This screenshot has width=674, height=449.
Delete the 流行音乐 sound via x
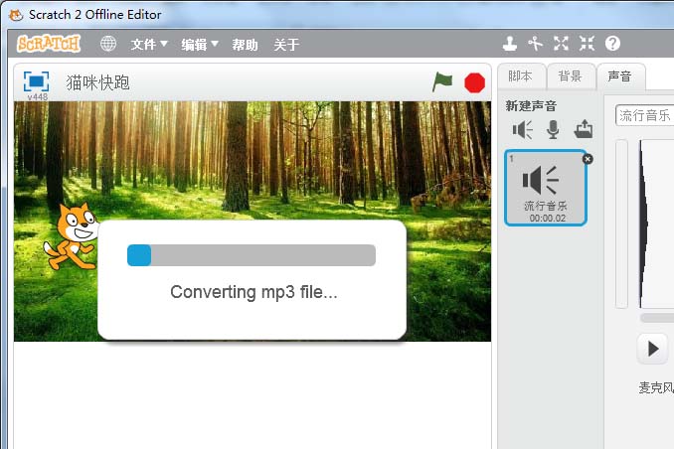[587, 158]
